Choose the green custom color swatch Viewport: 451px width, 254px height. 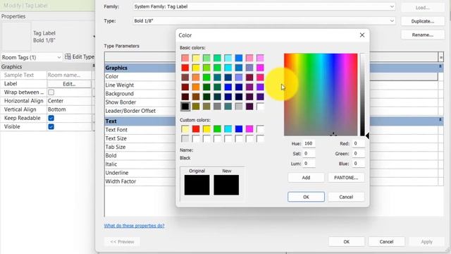point(218,128)
